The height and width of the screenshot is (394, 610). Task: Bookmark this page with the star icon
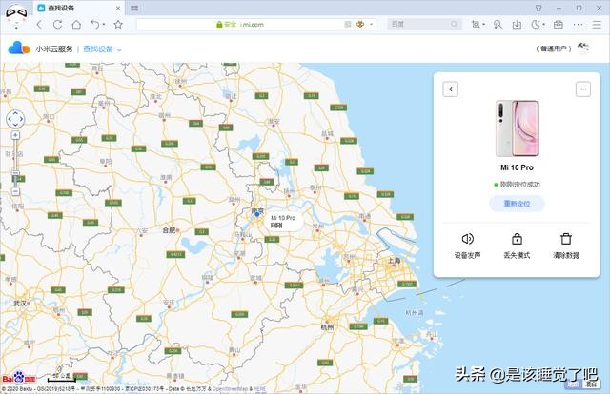pos(118,25)
